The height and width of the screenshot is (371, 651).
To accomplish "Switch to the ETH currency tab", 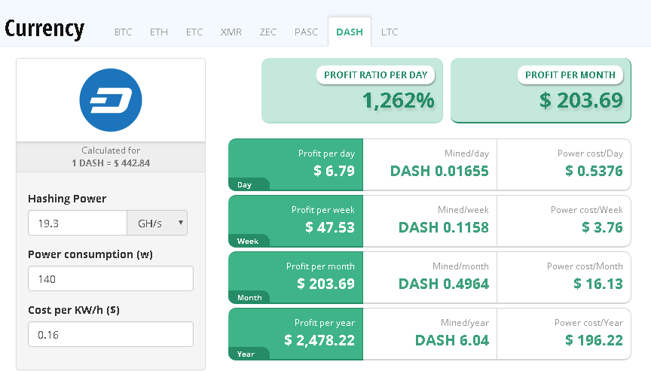I will pyautogui.click(x=158, y=32).
